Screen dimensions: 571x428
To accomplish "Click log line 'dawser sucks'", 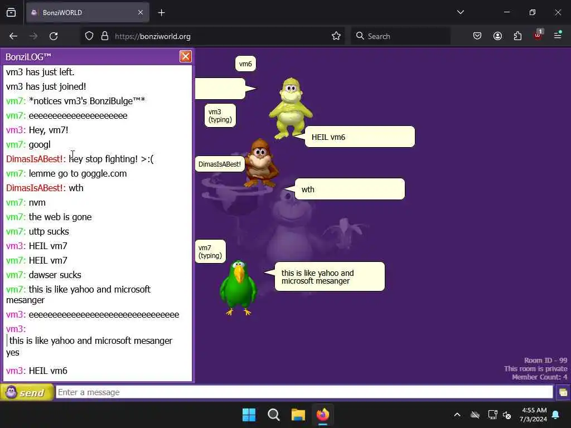I will (x=43, y=275).
